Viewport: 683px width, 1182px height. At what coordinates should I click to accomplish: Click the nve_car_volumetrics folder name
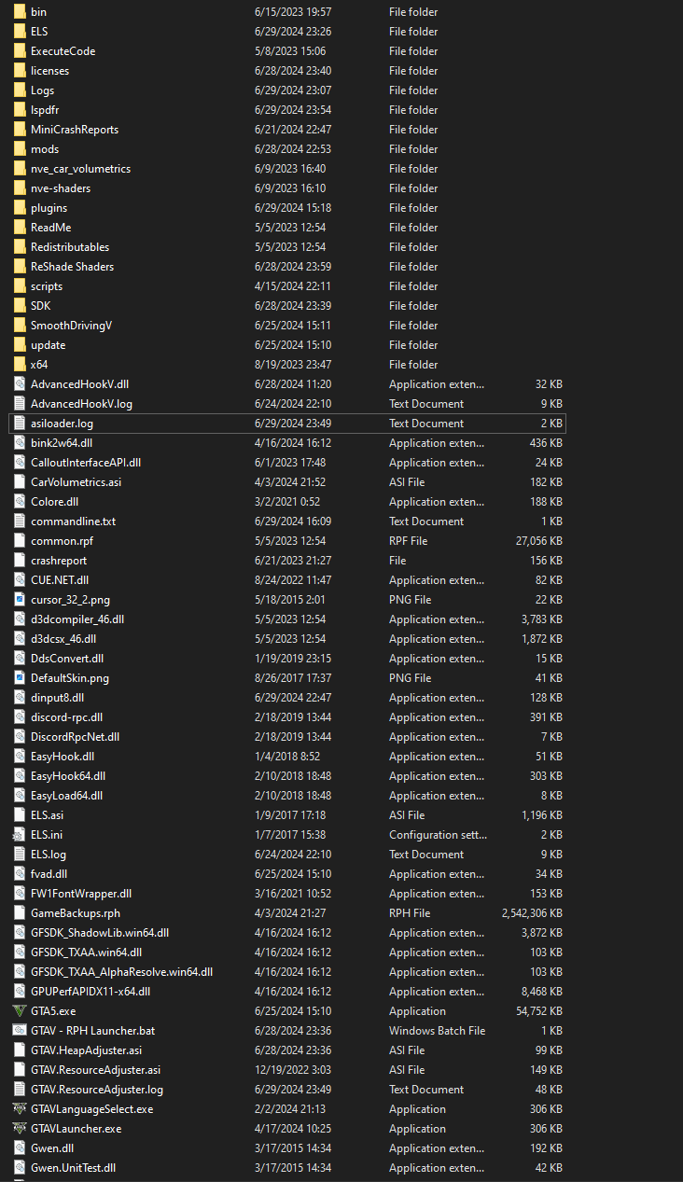point(80,169)
